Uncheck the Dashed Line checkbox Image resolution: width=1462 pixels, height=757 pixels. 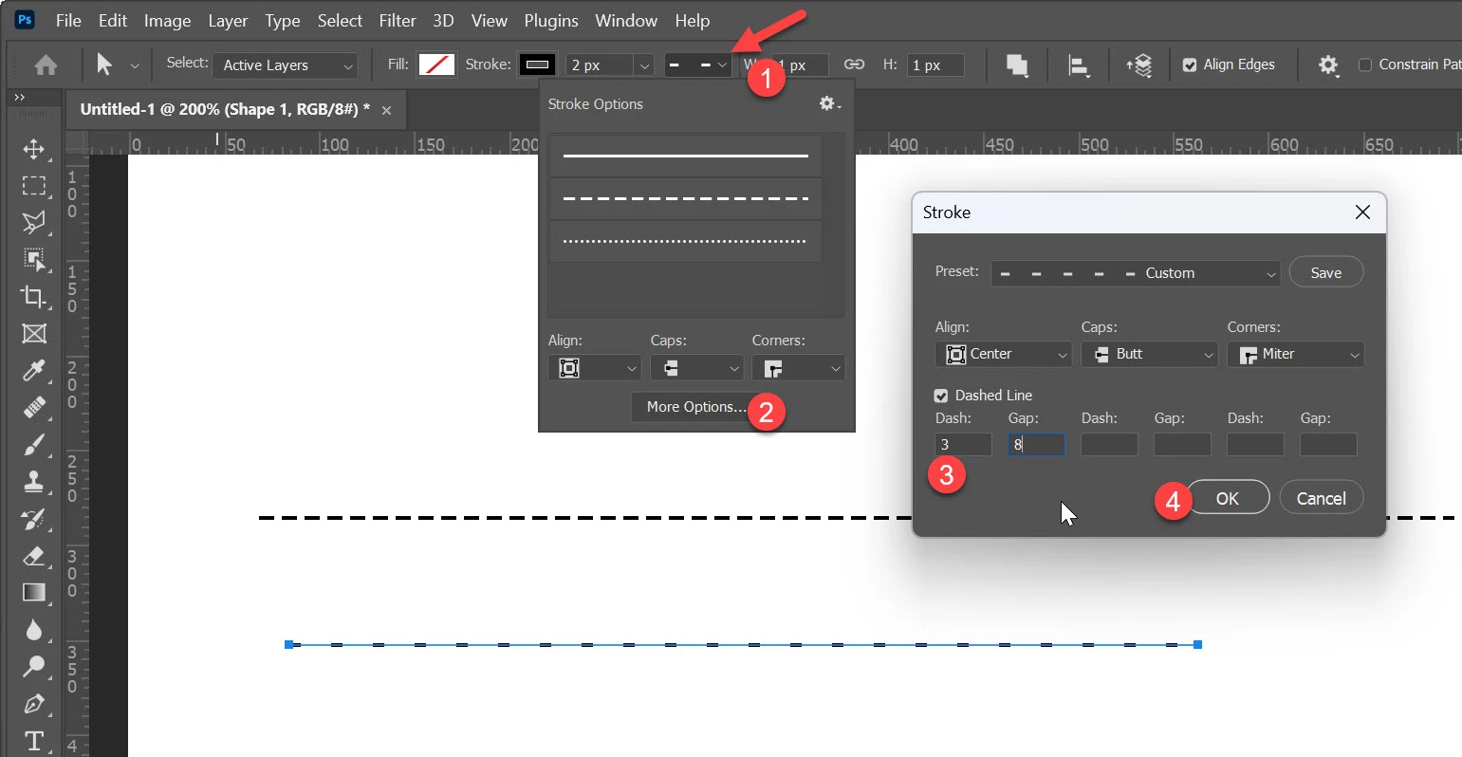coord(941,396)
